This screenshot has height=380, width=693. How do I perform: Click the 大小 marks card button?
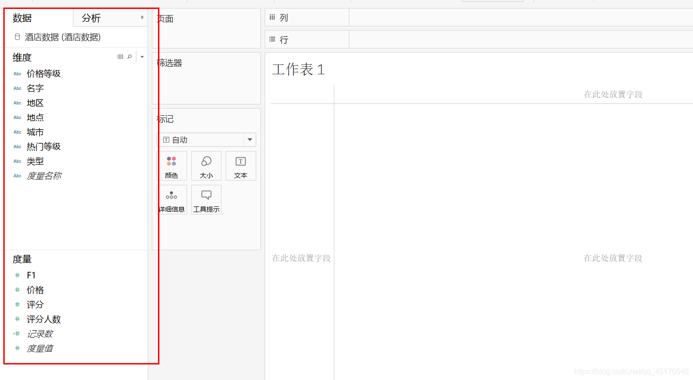click(x=206, y=166)
